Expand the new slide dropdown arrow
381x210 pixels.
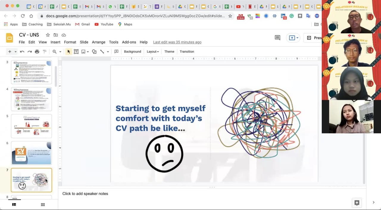click(x=15, y=52)
